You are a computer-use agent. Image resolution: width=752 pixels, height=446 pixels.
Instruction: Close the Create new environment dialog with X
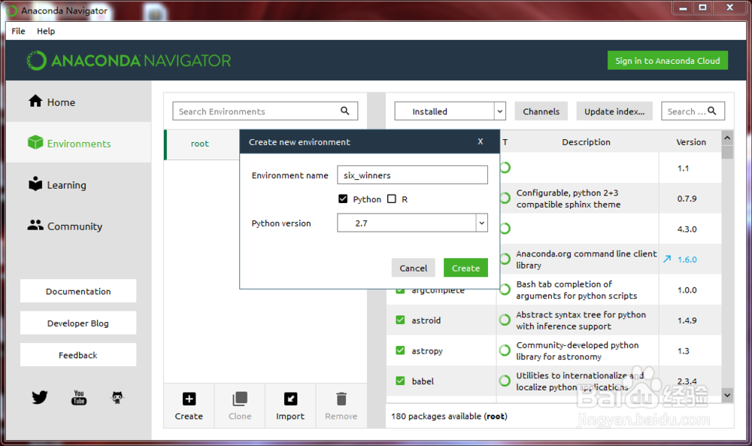click(x=480, y=141)
